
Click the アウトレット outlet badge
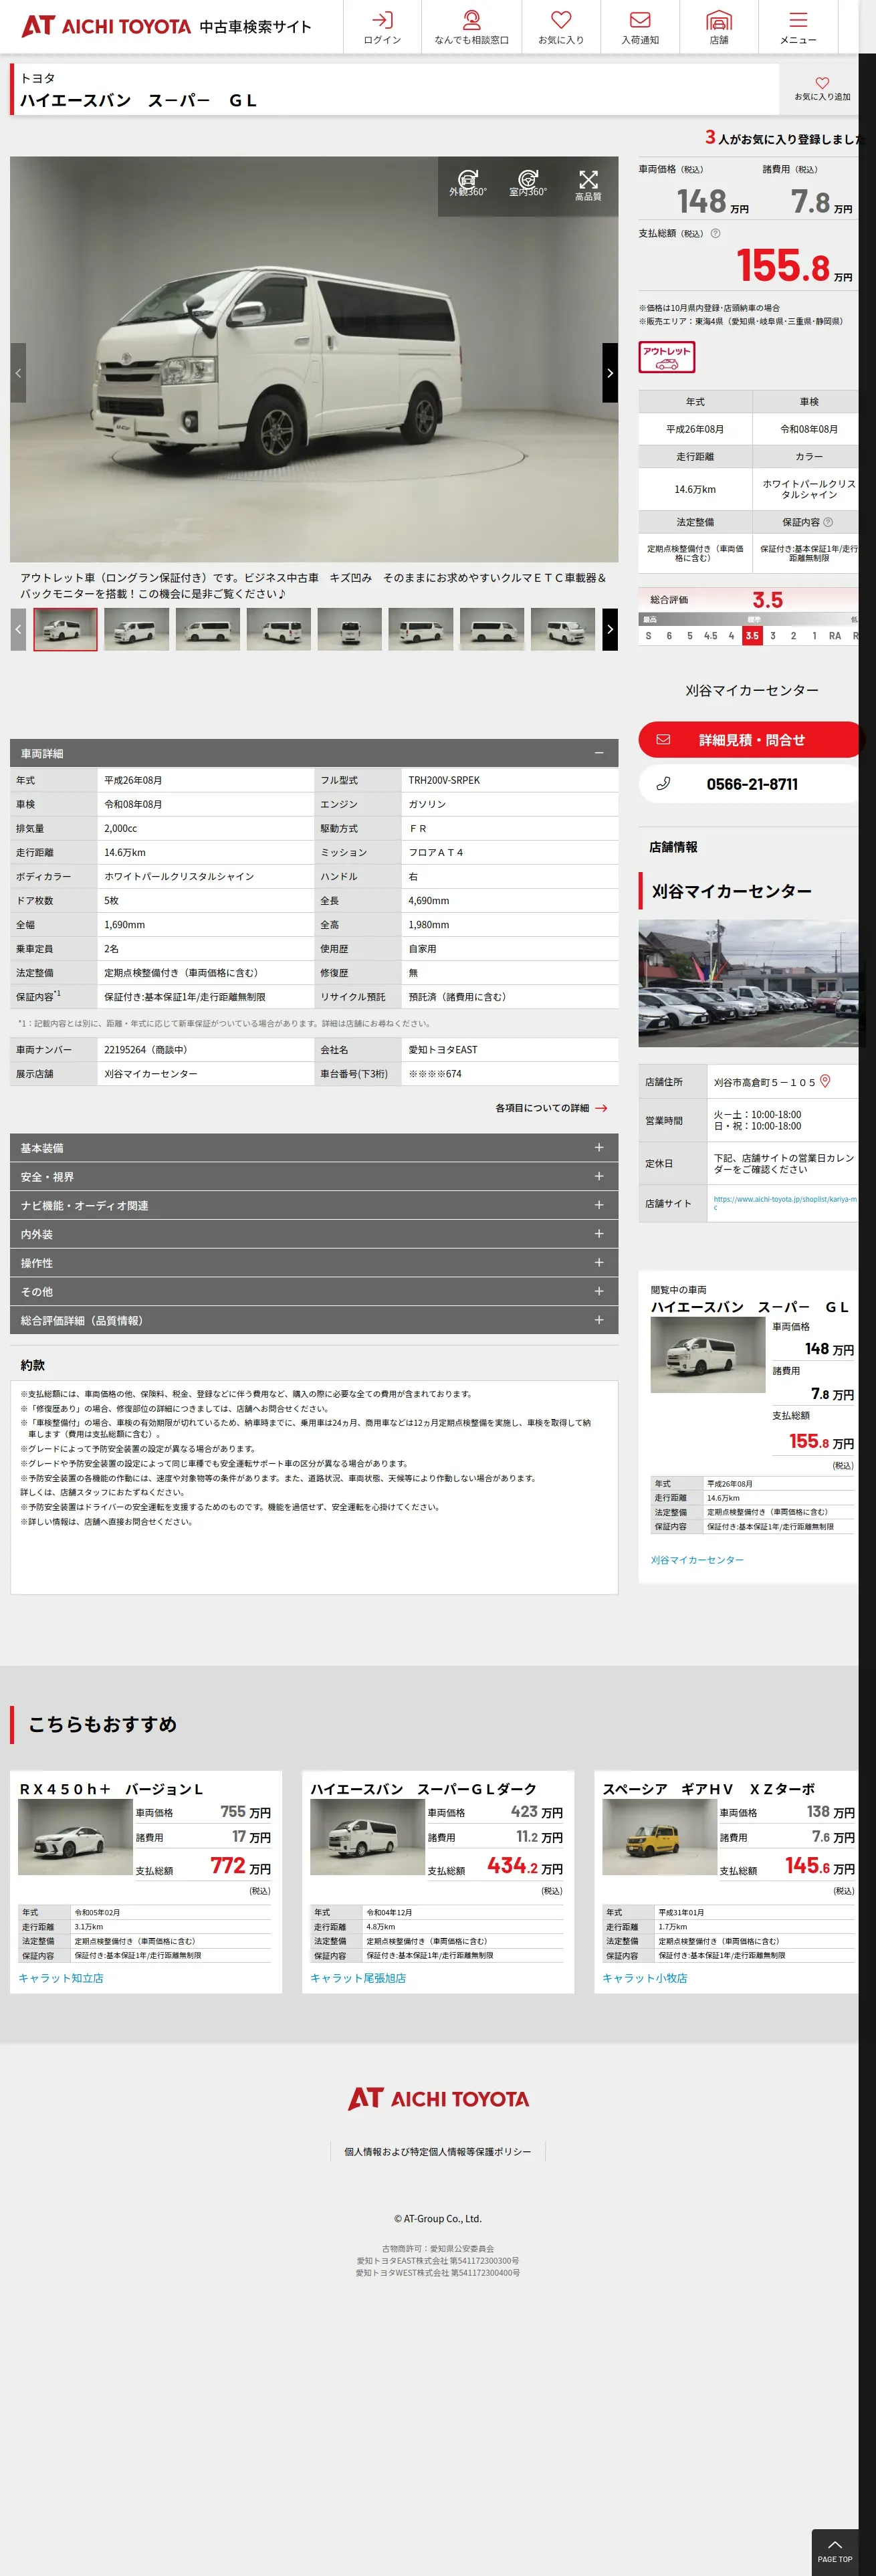coord(667,357)
